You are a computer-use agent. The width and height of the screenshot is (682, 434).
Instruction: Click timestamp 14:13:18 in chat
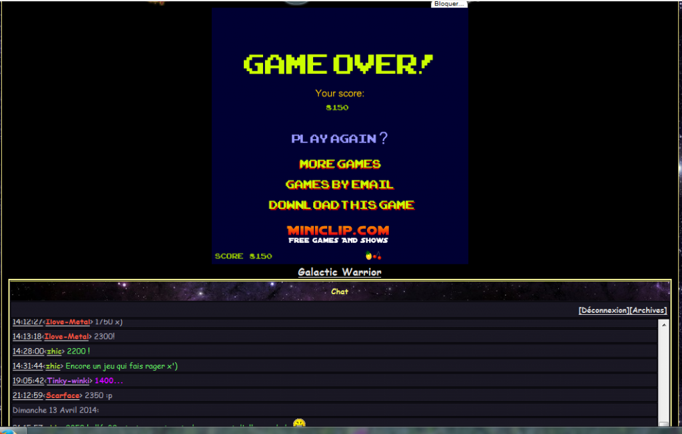coord(27,337)
